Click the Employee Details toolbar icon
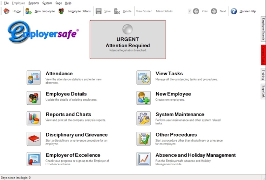 pyautogui.click(x=61, y=11)
